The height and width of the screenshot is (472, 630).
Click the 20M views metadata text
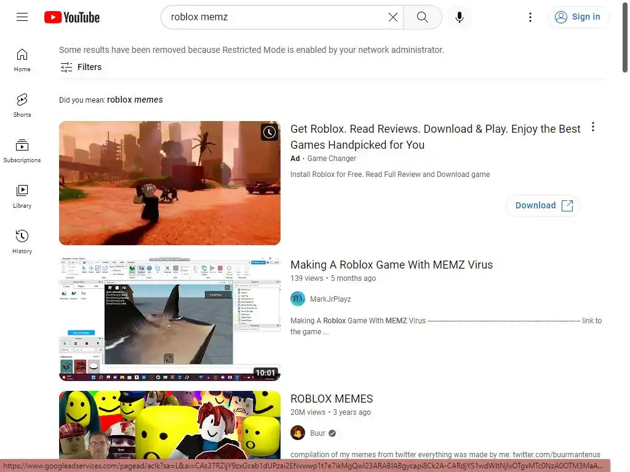point(308,412)
